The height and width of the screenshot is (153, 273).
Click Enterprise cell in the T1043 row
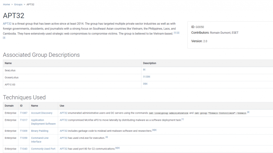[x=10, y=149]
